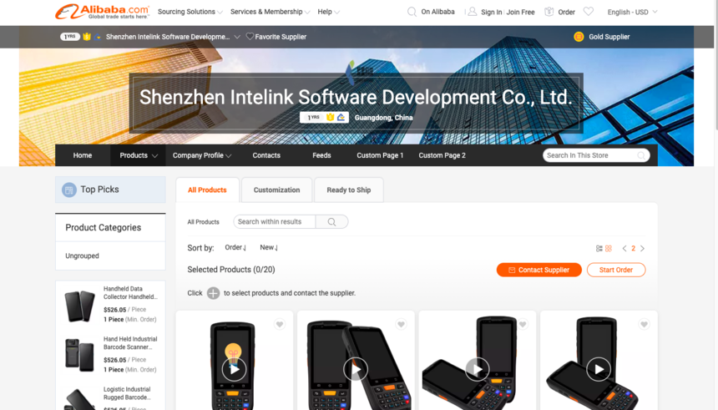Go to next page arrow

[x=643, y=248]
